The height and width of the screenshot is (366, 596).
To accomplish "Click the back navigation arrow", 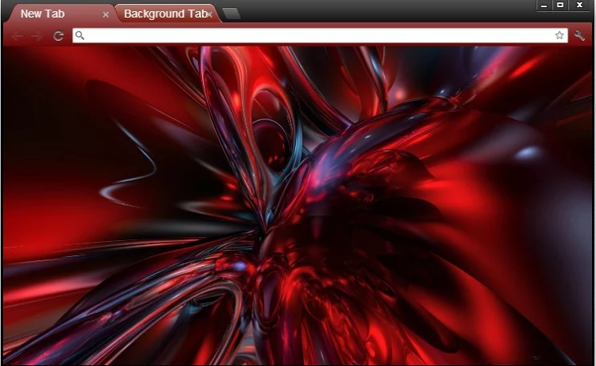I will [x=18, y=36].
